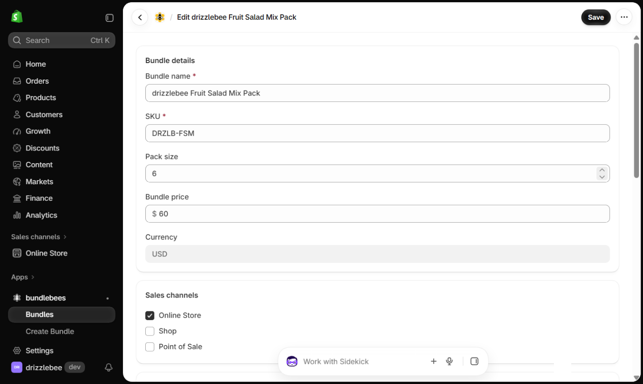Click the Shopify logo icon
Image resolution: width=643 pixels, height=384 pixels.
click(17, 17)
